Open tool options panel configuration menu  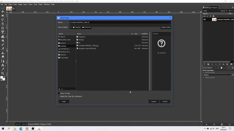(233, 68)
